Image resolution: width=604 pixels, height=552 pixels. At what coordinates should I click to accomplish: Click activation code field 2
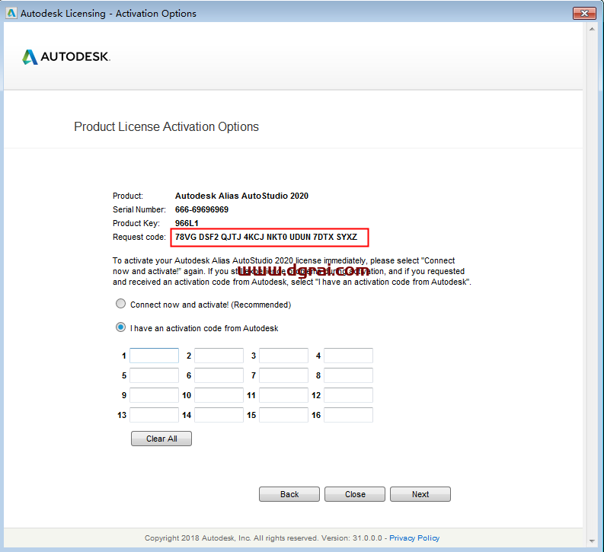coord(219,356)
